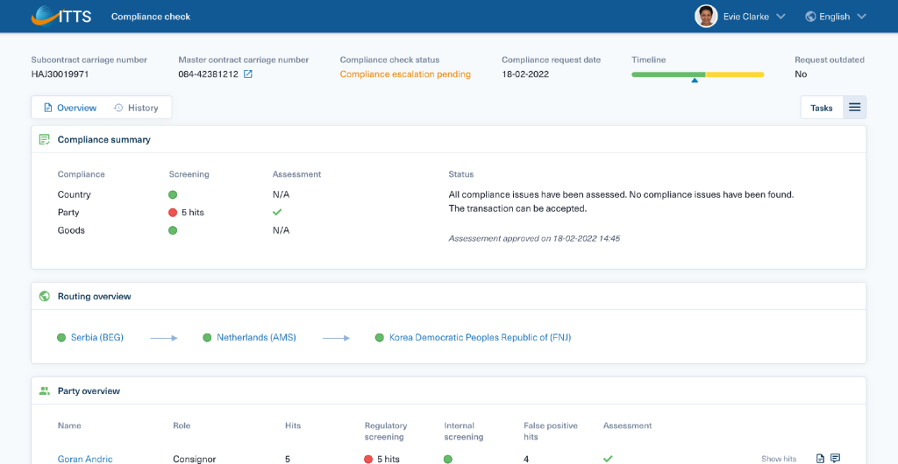Open master contract external link icon
Screen dimensions: 898x464
click(x=248, y=74)
